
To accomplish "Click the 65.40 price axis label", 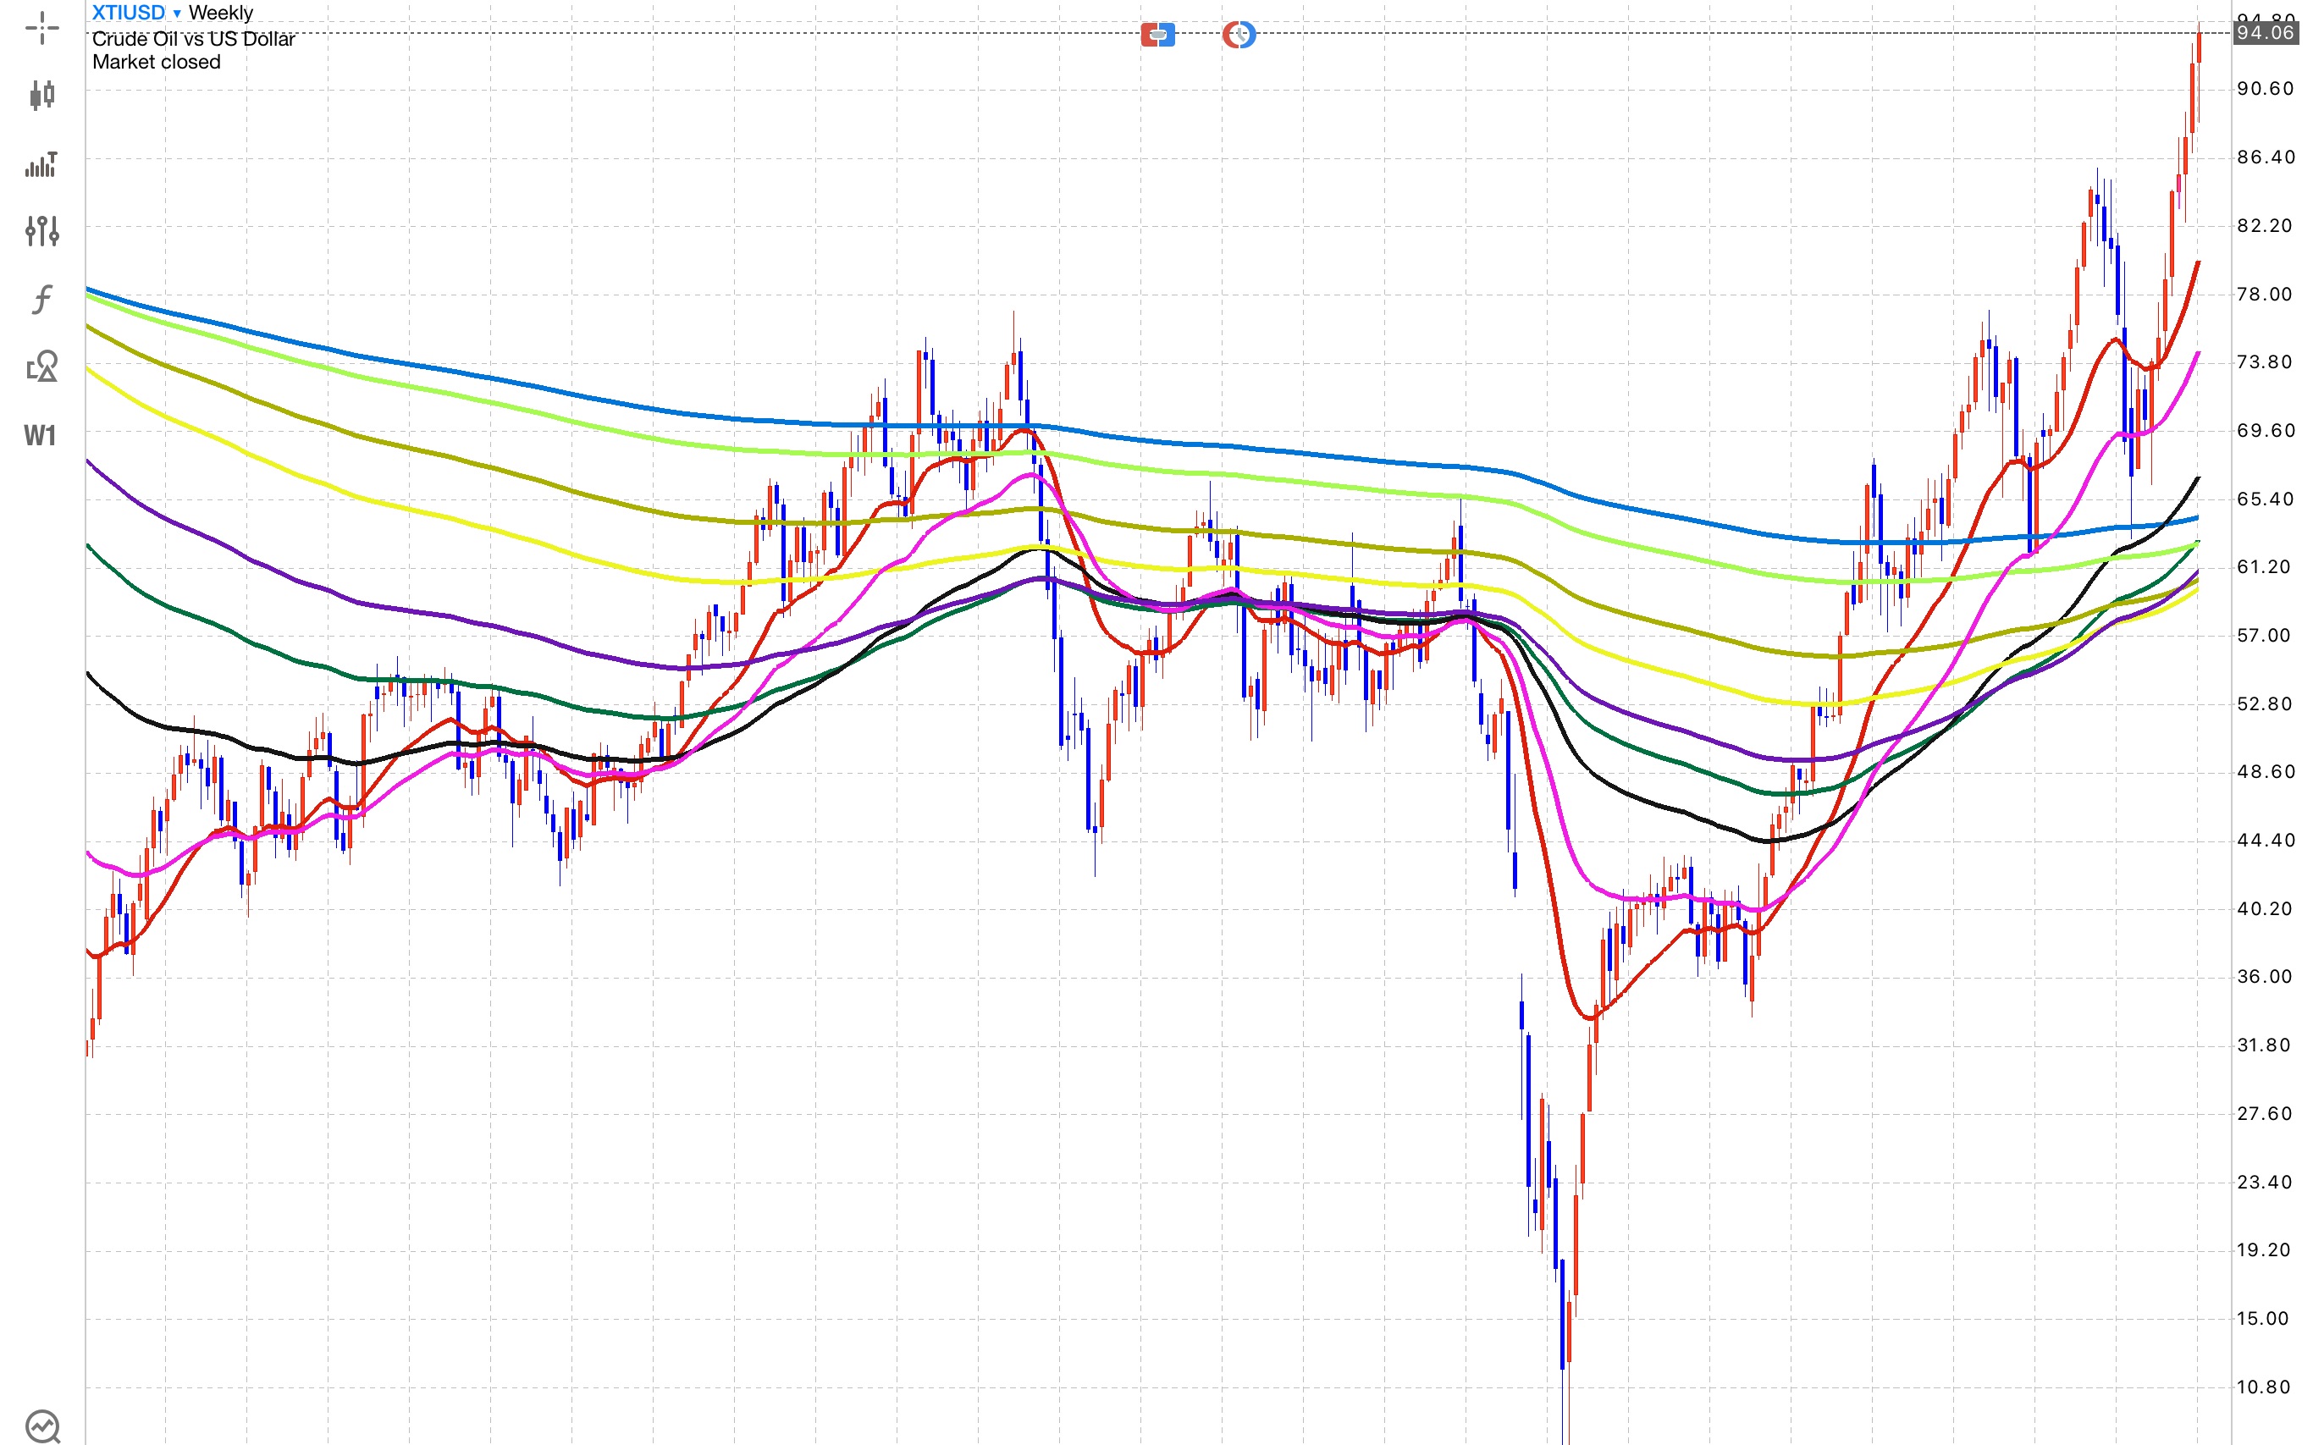I will pyautogui.click(x=2266, y=499).
